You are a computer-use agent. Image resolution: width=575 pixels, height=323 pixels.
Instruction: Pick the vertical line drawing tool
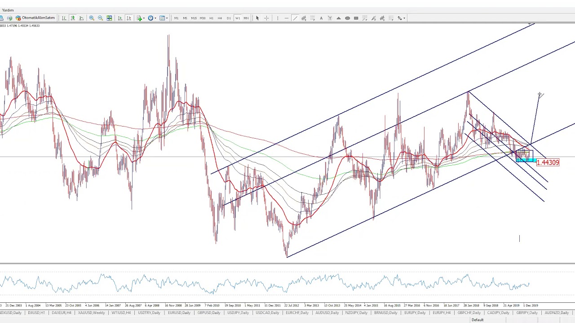click(x=278, y=18)
